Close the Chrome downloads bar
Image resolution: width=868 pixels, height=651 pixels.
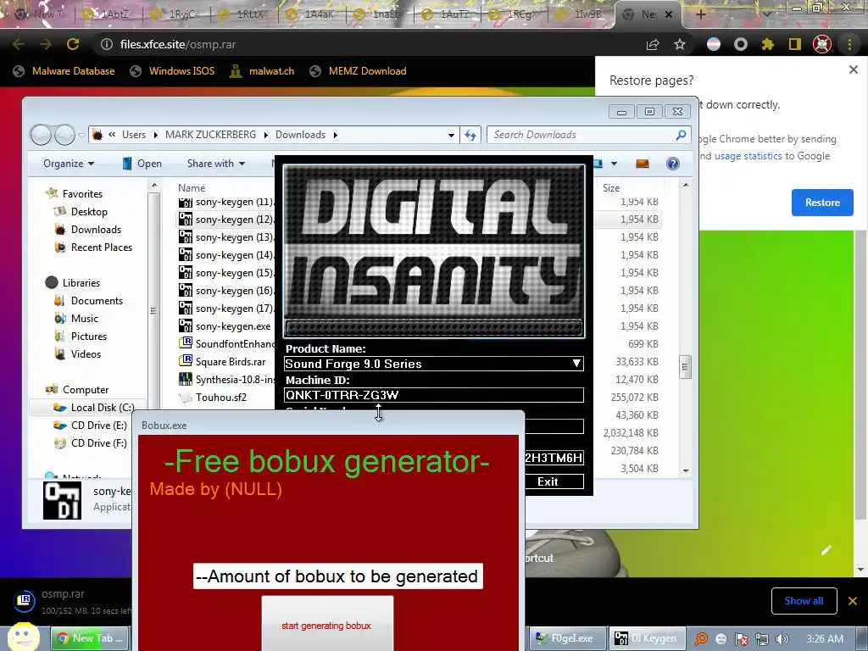[853, 601]
